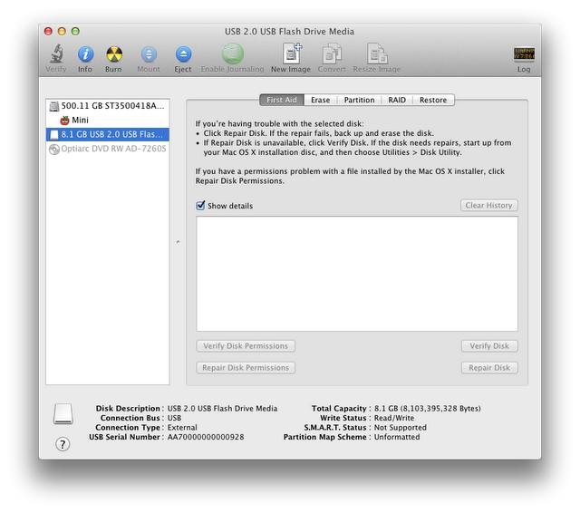Click the Optiarc DVD drive icon

(54, 149)
